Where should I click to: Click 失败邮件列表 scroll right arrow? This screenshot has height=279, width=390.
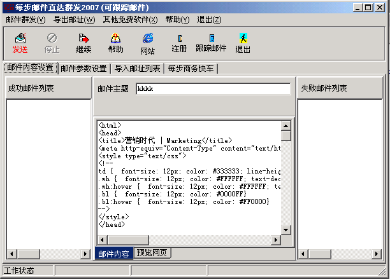click(377, 254)
